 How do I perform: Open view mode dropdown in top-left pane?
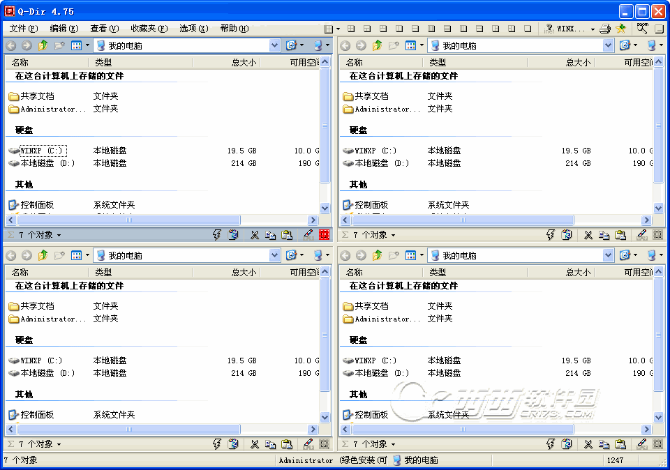[88, 45]
